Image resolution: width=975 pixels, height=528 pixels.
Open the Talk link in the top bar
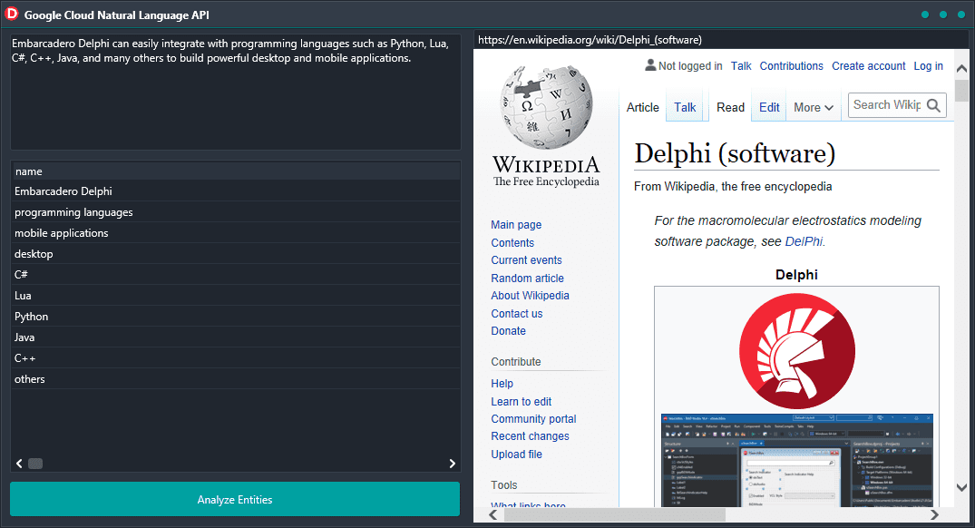point(741,66)
